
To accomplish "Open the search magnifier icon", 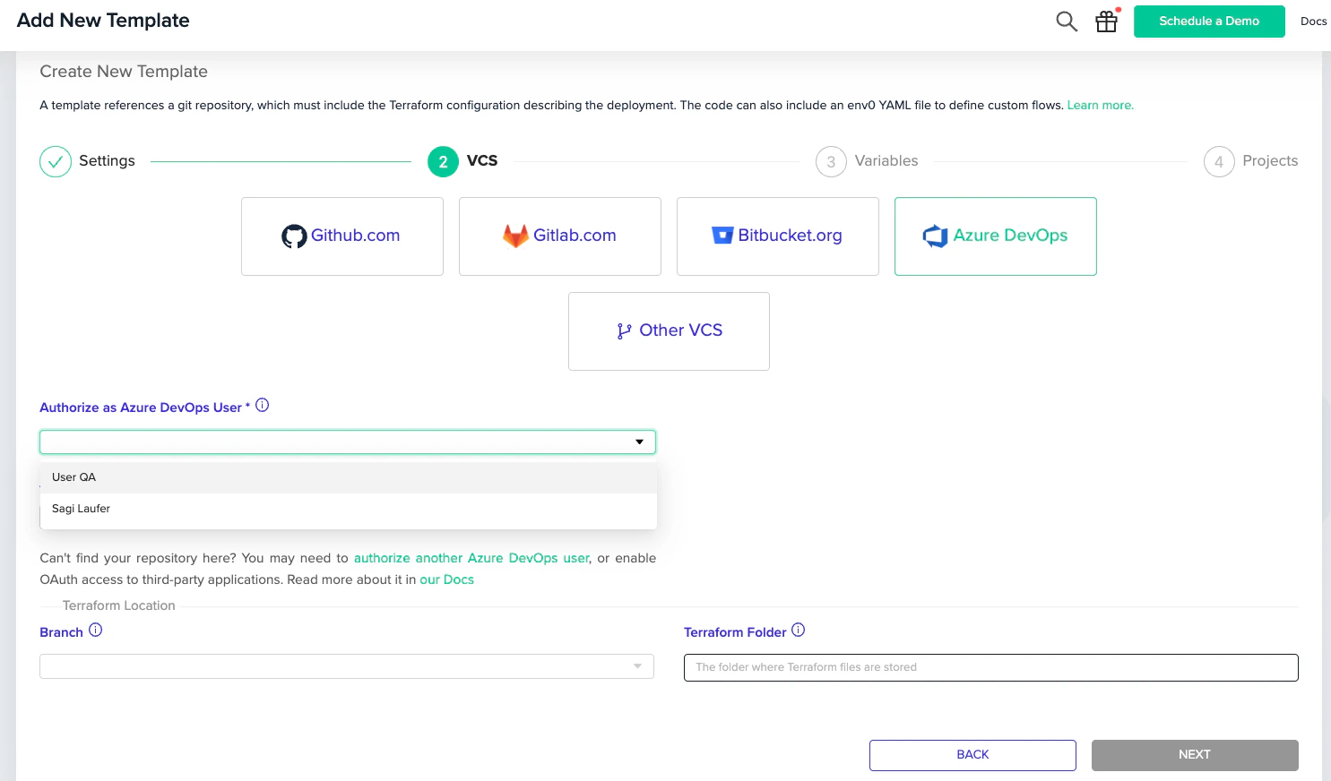I will [1066, 21].
